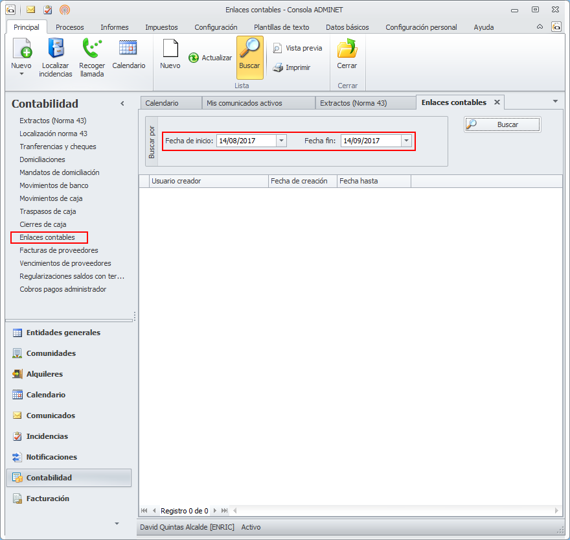Image resolution: width=570 pixels, height=540 pixels.
Task: Click the envelope icon in title bar
Action: (x=31, y=10)
